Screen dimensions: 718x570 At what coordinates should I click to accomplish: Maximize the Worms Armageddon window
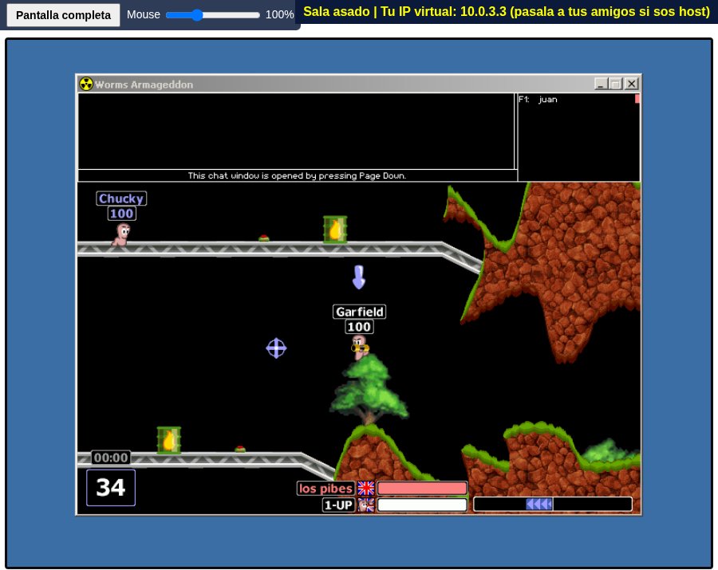click(615, 84)
